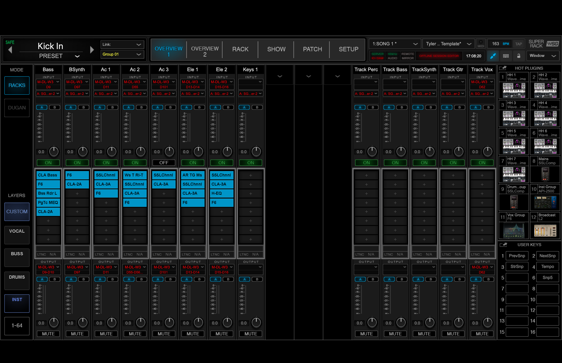Screen dimensions: 562x363
Task: Select RACKS mode button
Action: click(17, 85)
